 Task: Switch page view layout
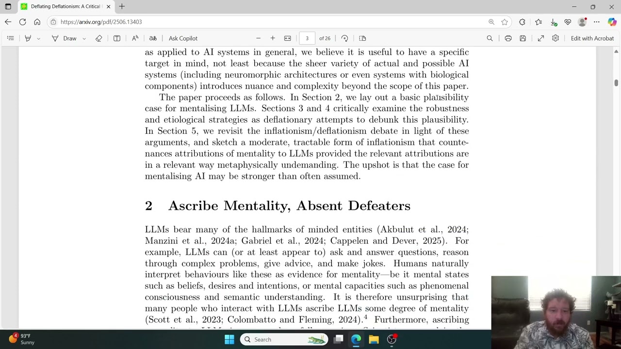tap(362, 38)
